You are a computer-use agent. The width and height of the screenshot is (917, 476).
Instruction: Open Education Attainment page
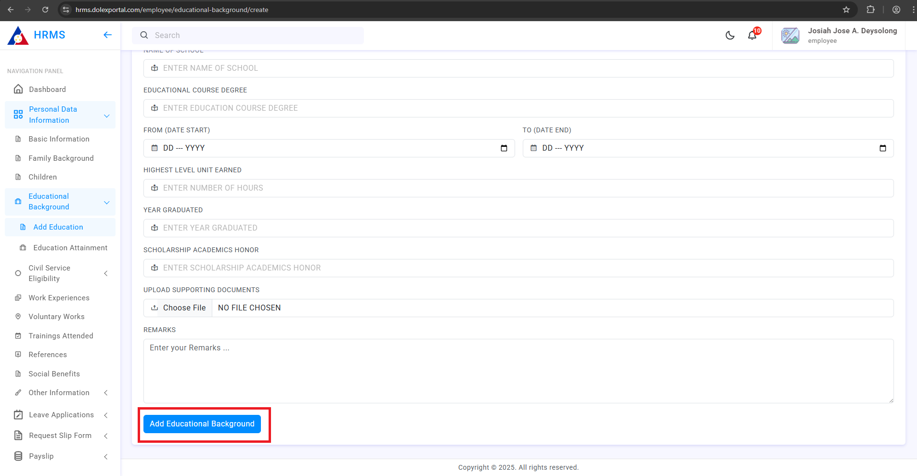pos(70,248)
